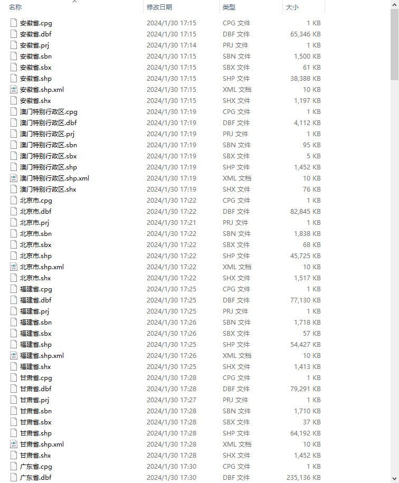399x483 pixels.
Task: Select file 广东省.cpg
Action: click(x=36, y=467)
